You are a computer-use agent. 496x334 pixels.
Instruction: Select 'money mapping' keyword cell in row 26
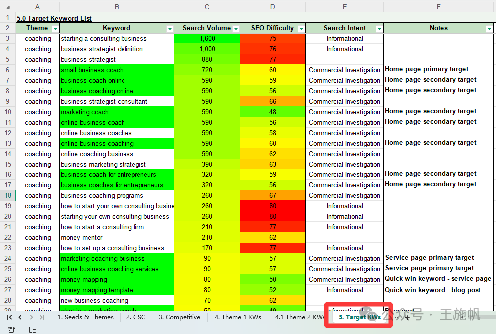[x=117, y=279]
